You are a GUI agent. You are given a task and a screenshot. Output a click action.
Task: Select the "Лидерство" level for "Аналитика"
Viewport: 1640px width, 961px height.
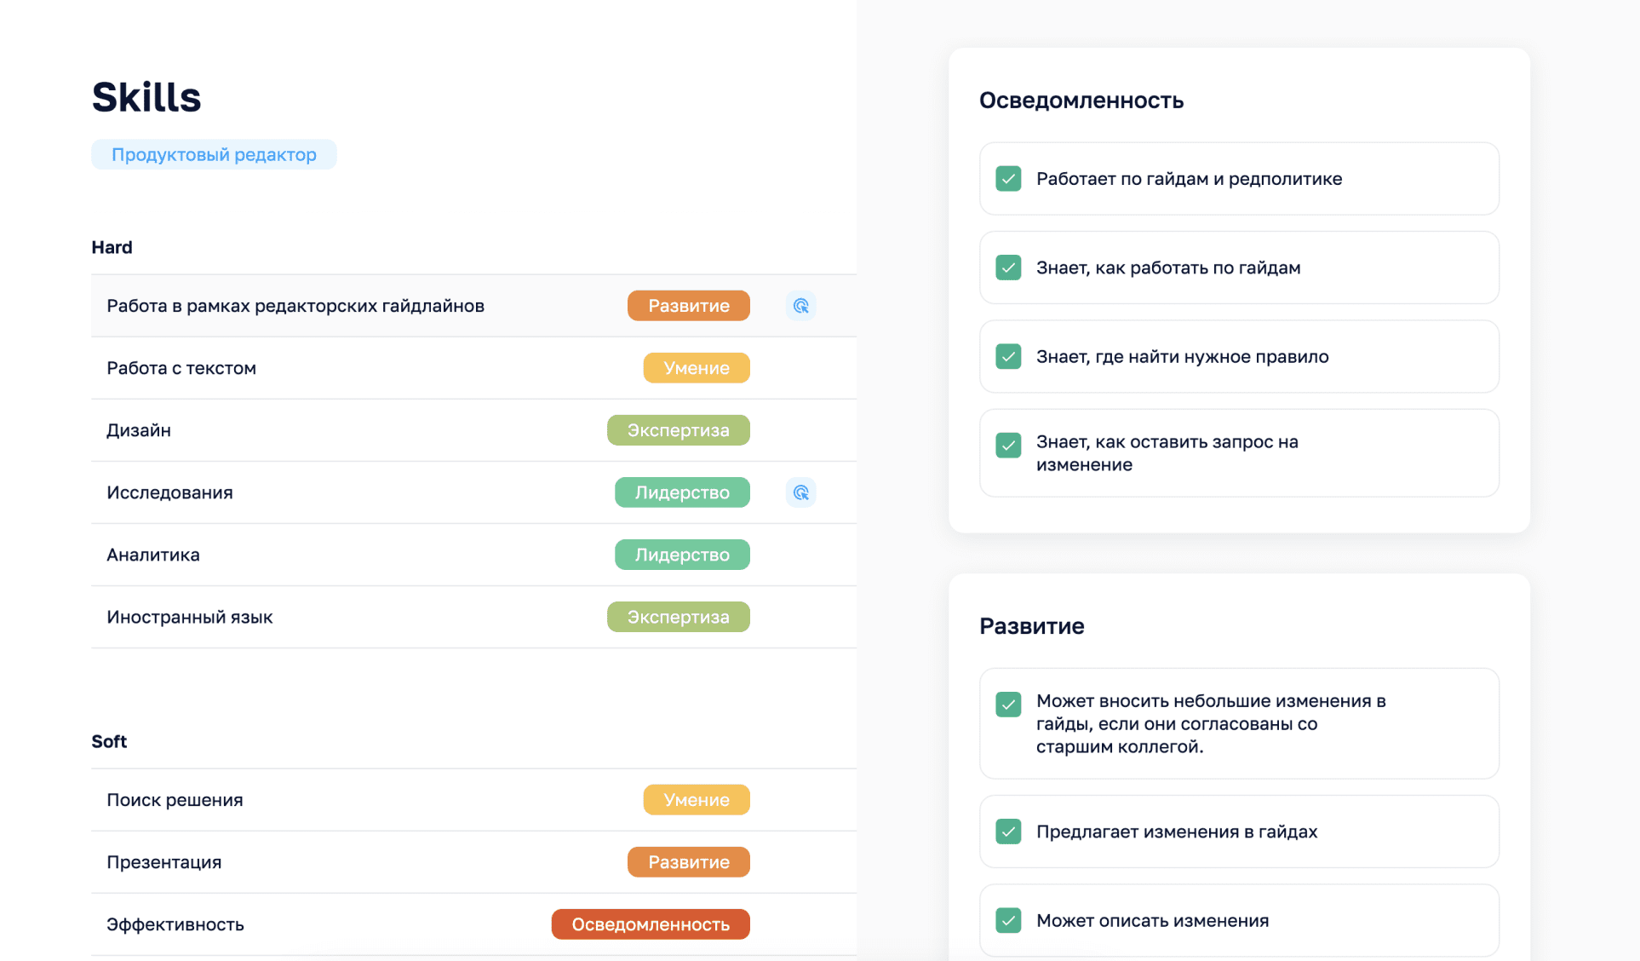(681, 554)
